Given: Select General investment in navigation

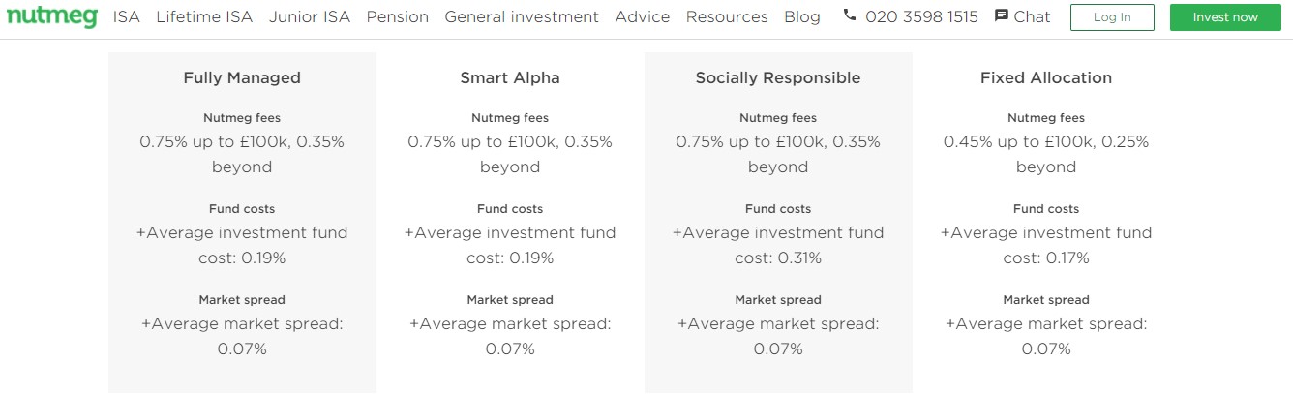Looking at the screenshot, I should pyautogui.click(x=522, y=16).
